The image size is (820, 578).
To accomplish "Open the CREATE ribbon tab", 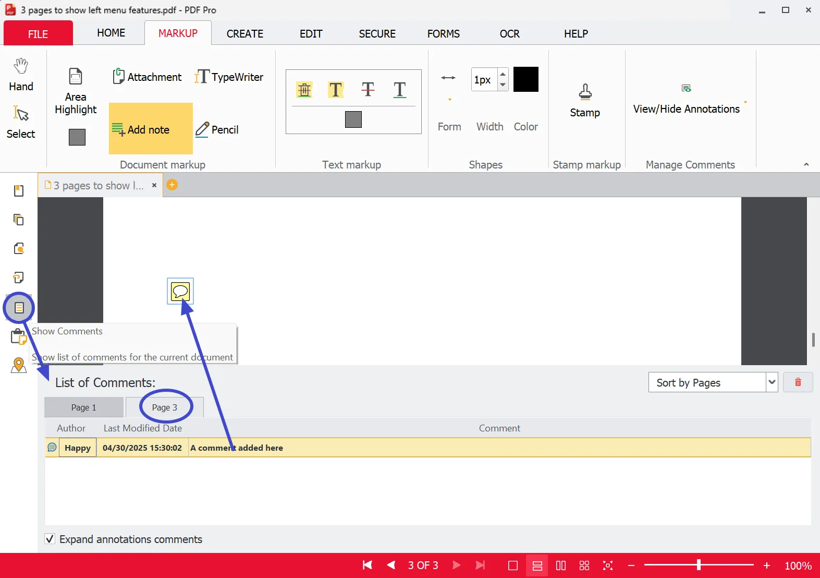I will click(245, 33).
